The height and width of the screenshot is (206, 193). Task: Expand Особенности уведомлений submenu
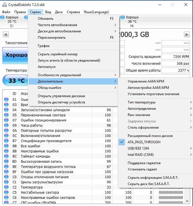point(73,75)
